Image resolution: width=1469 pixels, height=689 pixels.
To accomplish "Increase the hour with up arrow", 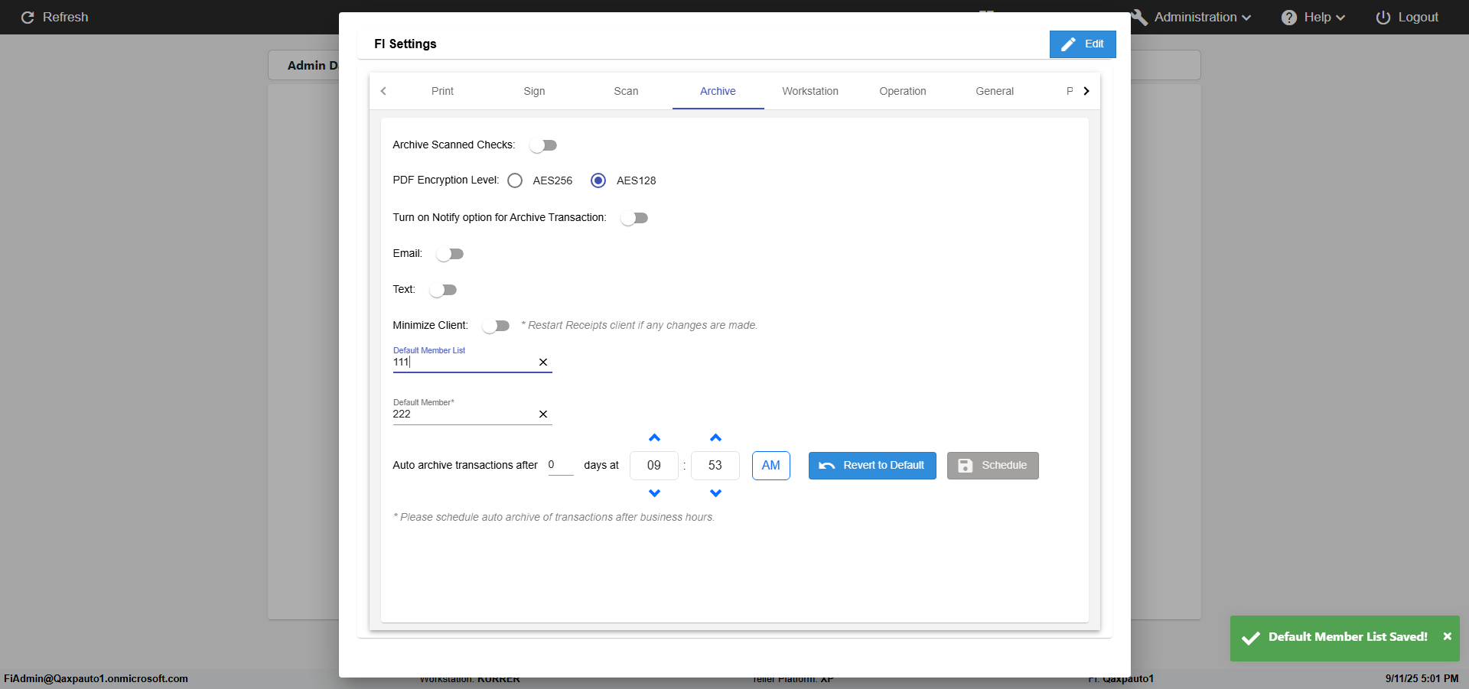I will click(x=654, y=438).
